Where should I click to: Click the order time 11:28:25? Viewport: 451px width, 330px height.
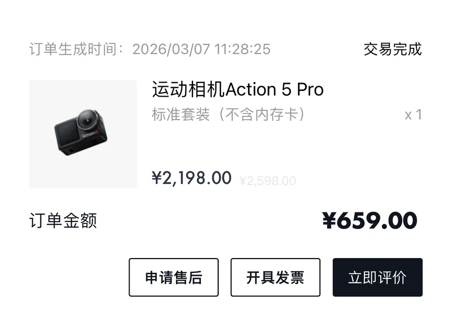pyautogui.click(x=242, y=49)
